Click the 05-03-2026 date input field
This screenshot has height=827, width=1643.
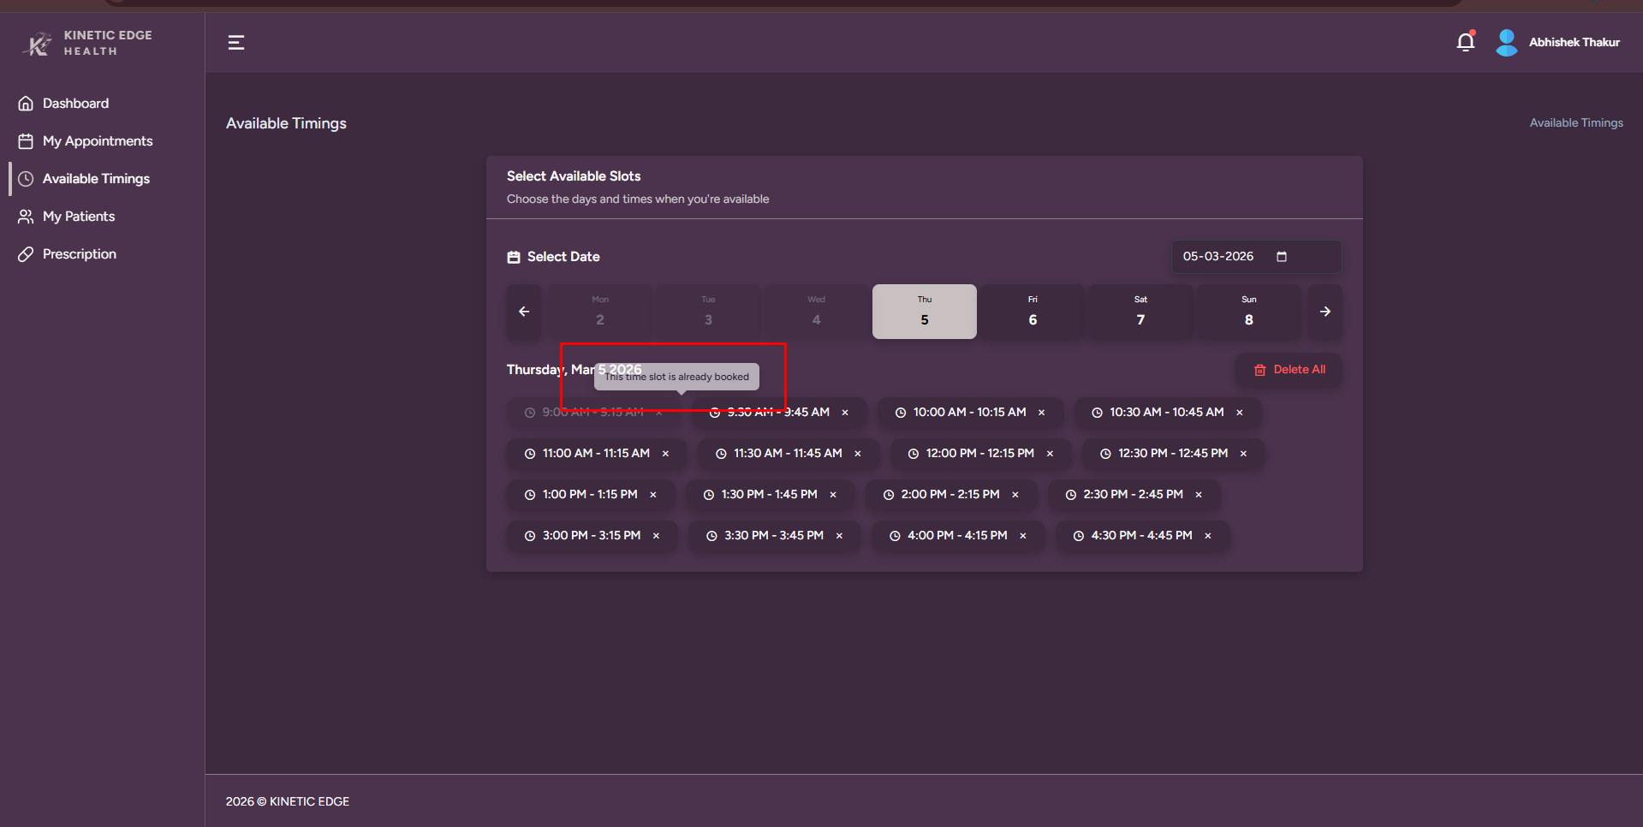[x=1217, y=257]
